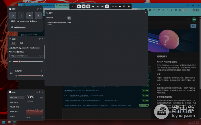
Task: Switch to the '提问 - Microsoft' browser tab
Action: [62, 5]
